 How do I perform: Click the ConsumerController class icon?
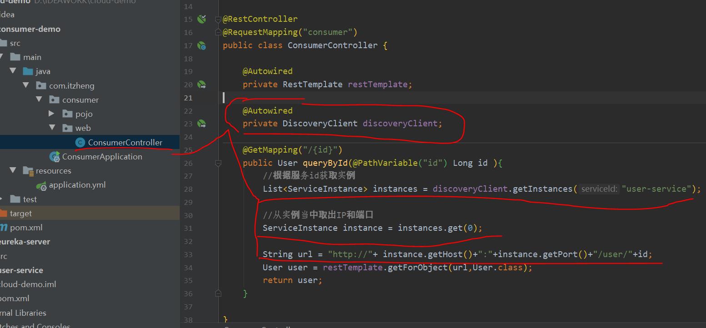pos(80,142)
